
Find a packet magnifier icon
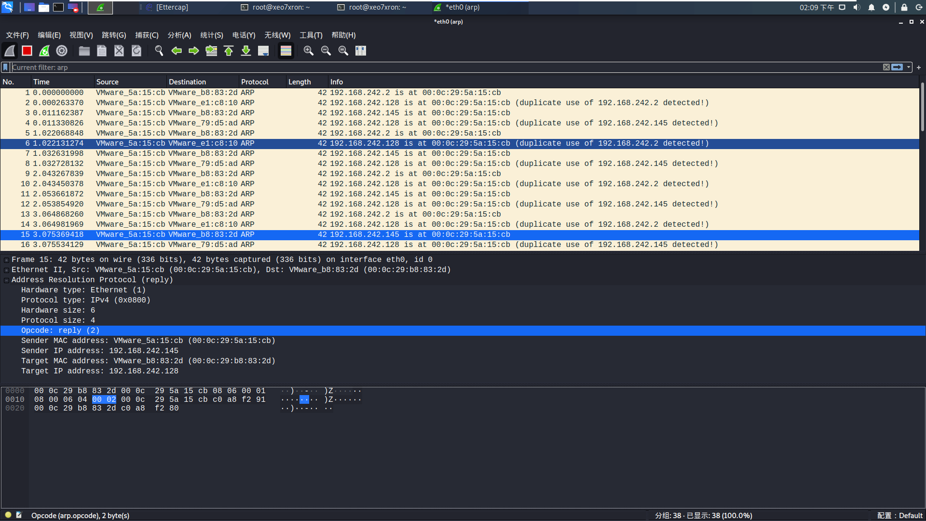(159, 51)
